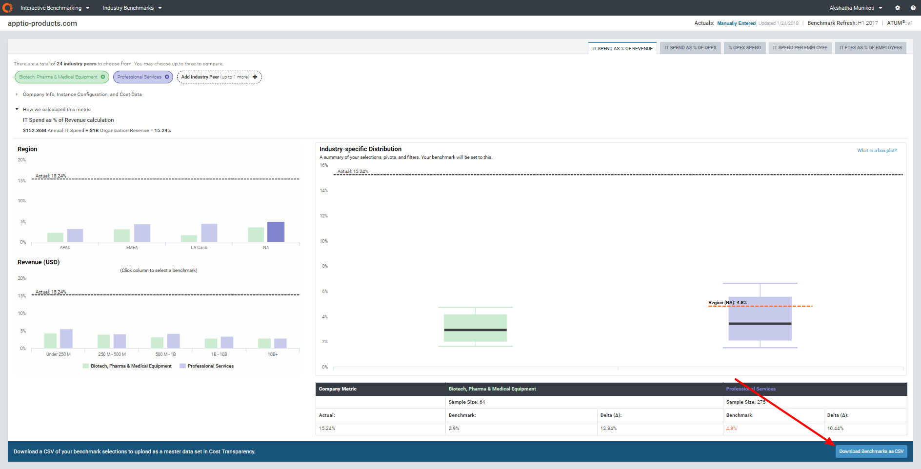921x469 pixels.
Task: Click Add Industry Peer button
Action: (219, 77)
